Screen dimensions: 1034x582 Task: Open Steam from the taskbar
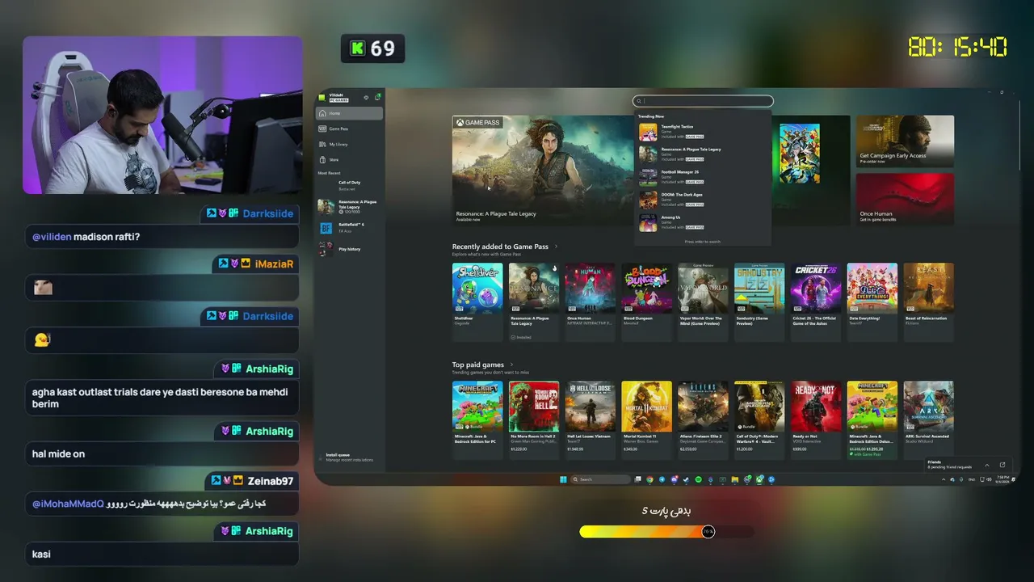[686, 479]
